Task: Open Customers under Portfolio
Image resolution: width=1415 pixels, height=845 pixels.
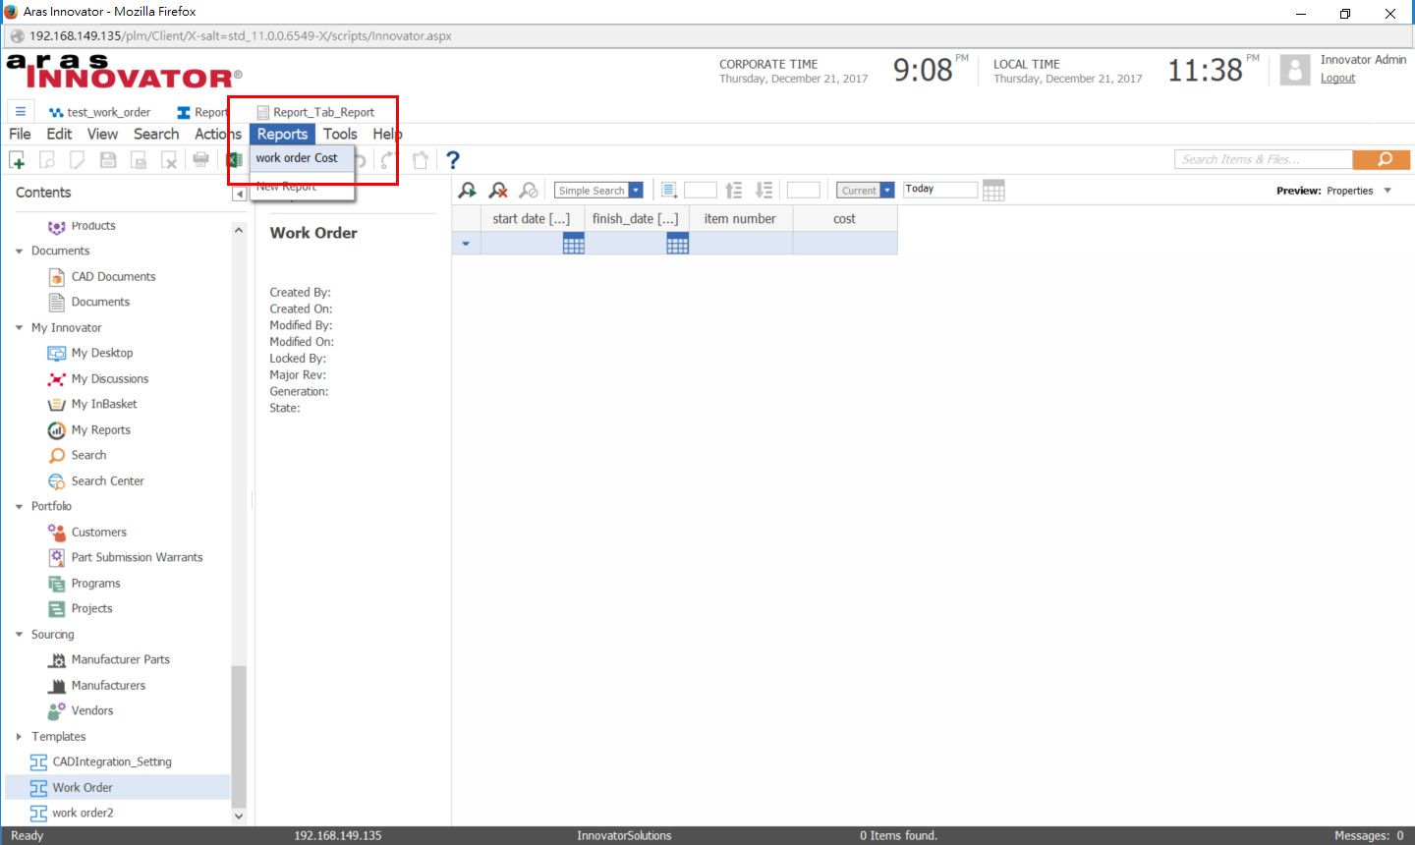Action: coord(98,533)
